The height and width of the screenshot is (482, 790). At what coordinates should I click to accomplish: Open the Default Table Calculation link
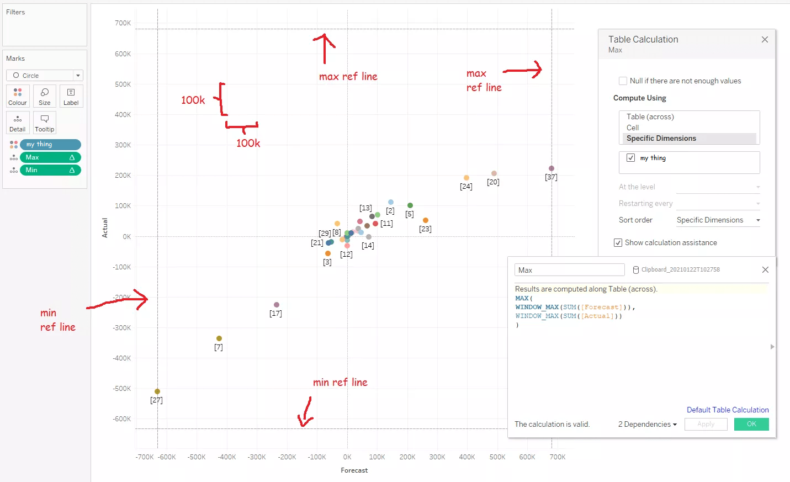point(728,410)
